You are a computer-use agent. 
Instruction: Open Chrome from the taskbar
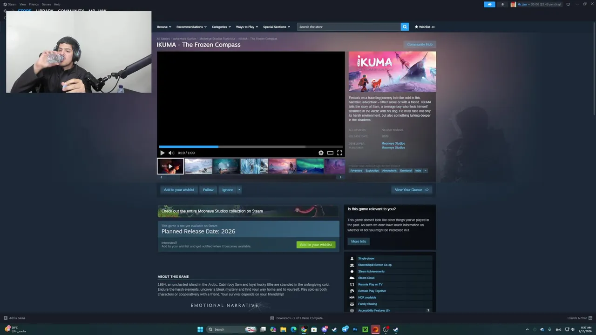click(x=304, y=329)
